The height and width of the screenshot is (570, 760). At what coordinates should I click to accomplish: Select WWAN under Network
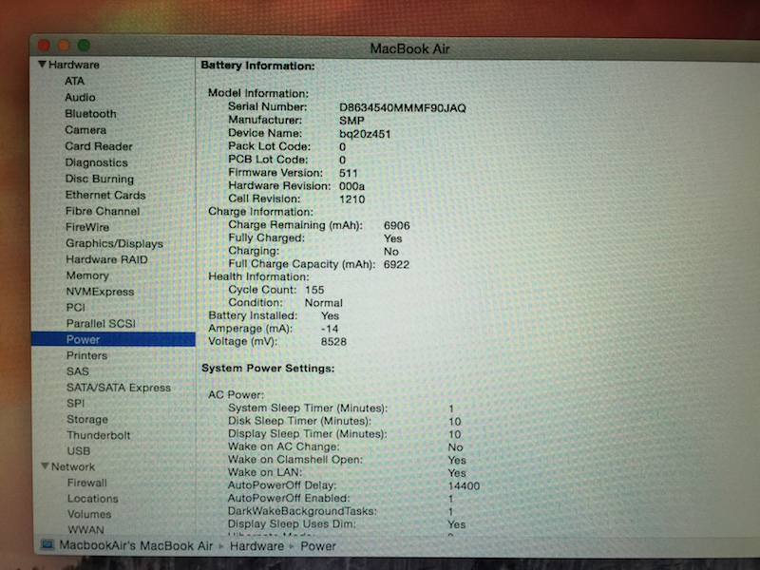[x=85, y=529]
